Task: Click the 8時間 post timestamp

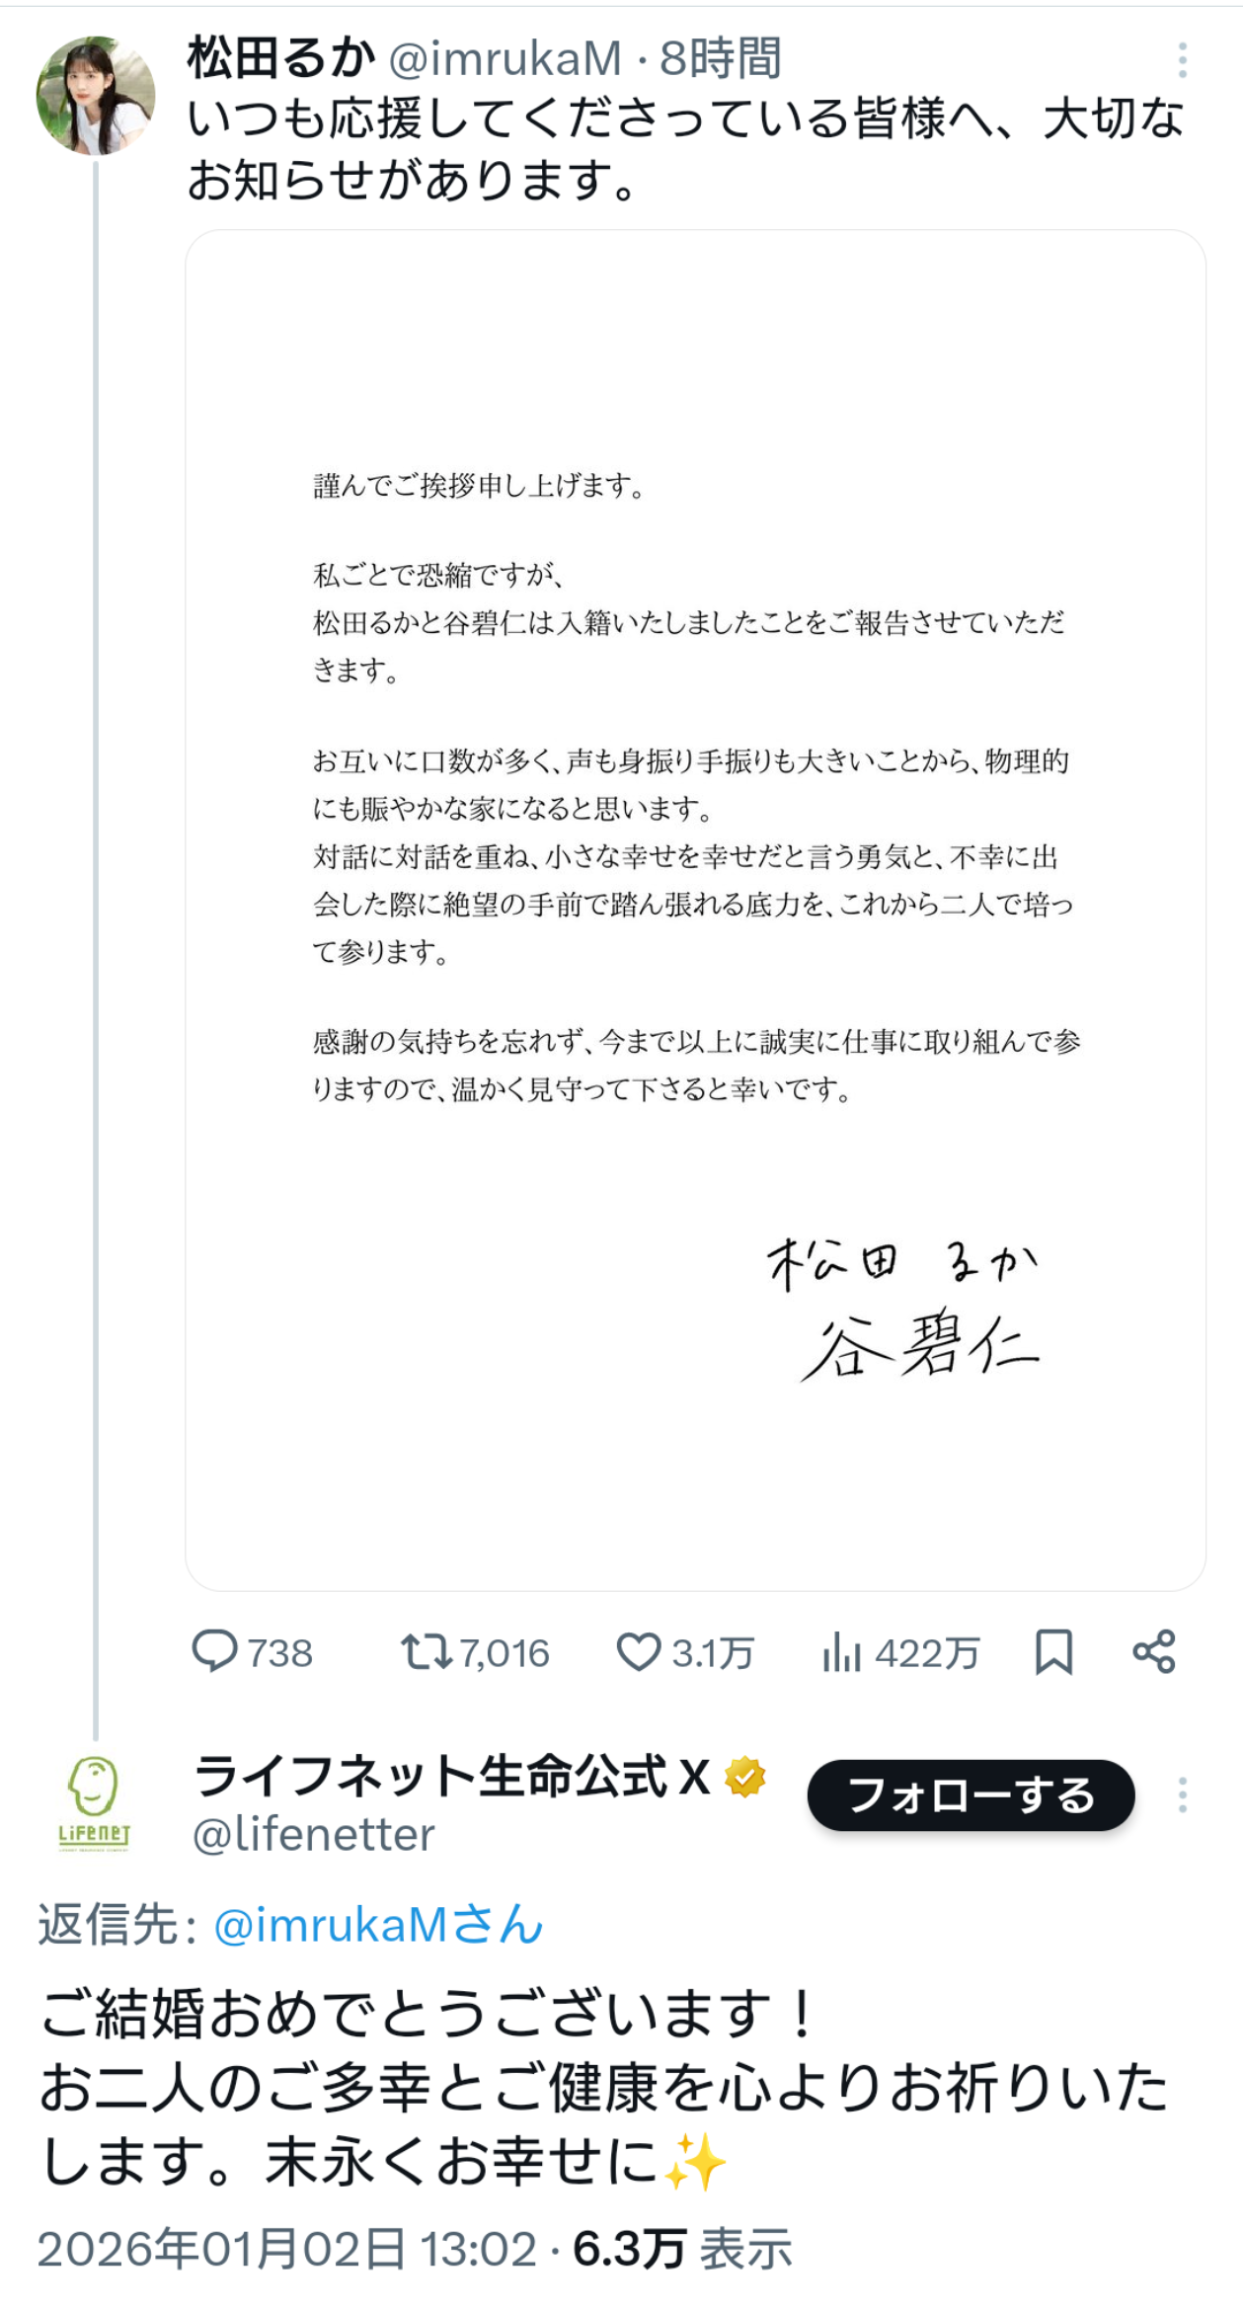Action: click(x=721, y=58)
